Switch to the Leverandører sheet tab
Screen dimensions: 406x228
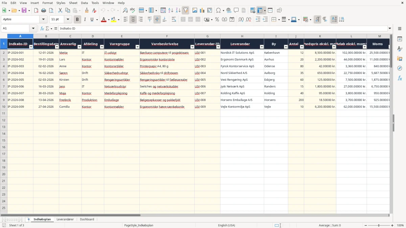pos(65,219)
